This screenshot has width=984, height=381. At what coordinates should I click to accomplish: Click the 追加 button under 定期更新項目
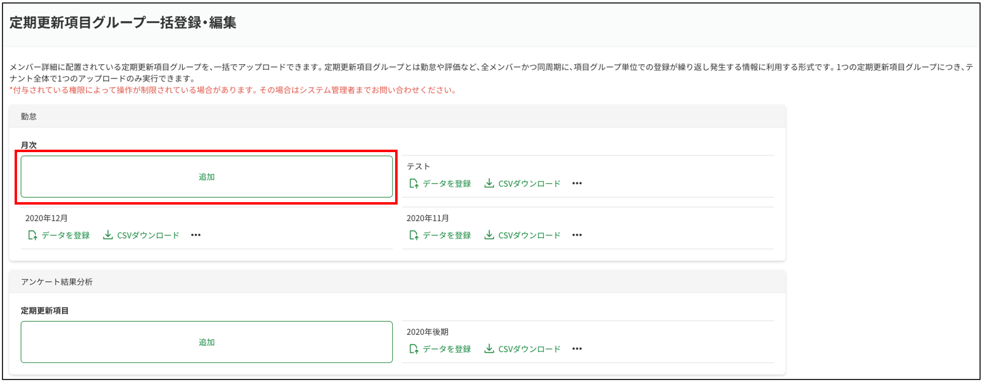[206, 342]
